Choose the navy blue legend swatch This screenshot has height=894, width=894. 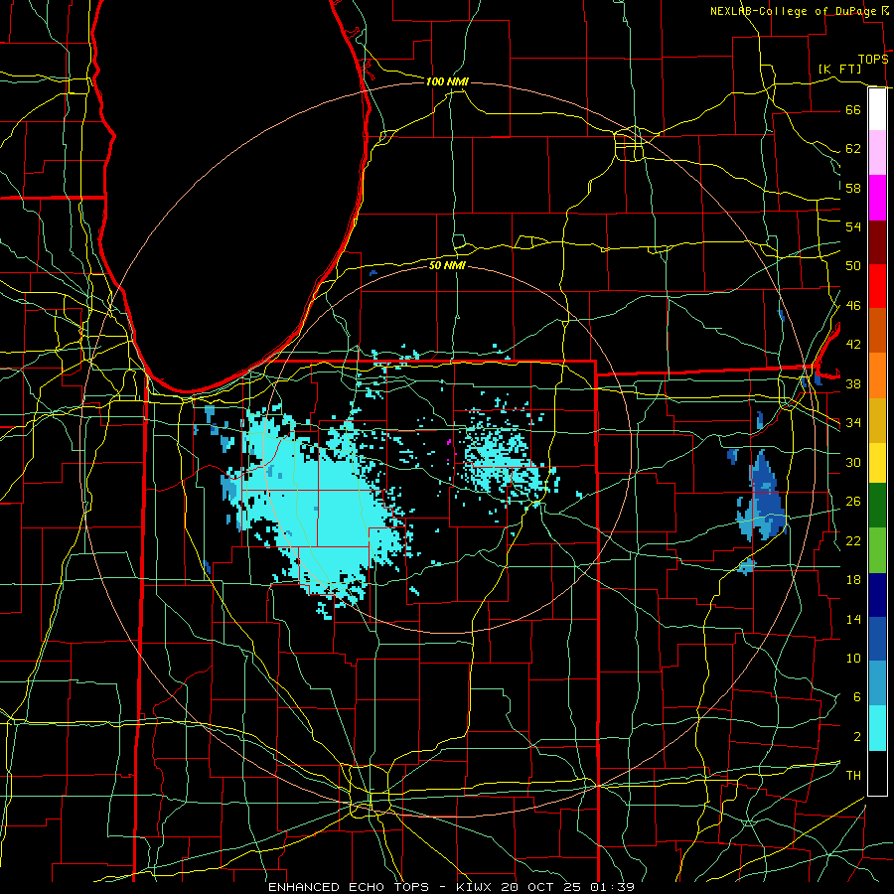click(877, 595)
